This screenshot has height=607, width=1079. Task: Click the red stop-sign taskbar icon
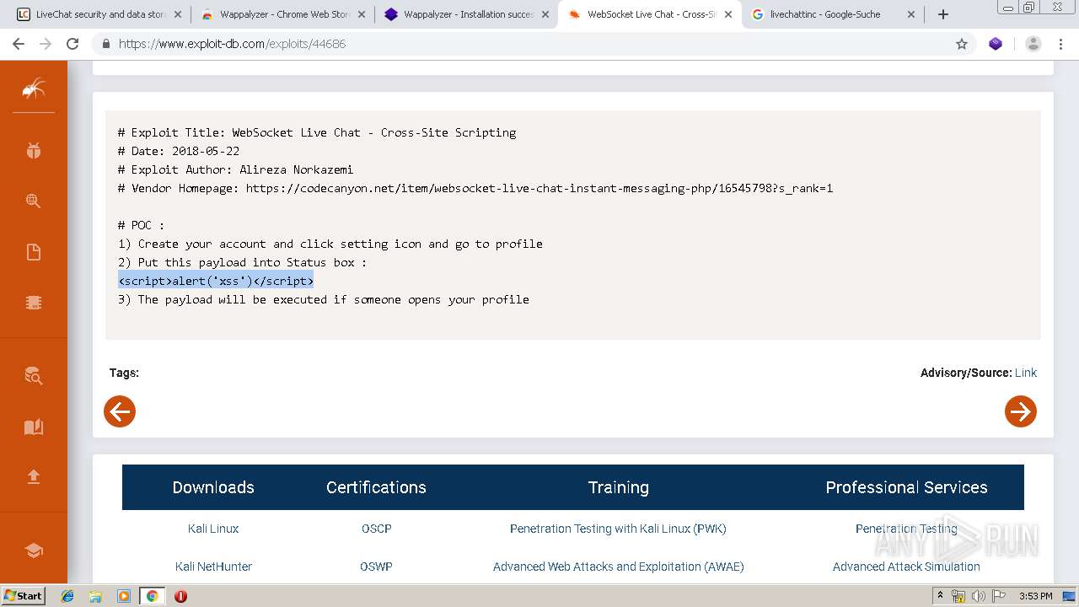coord(180,596)
